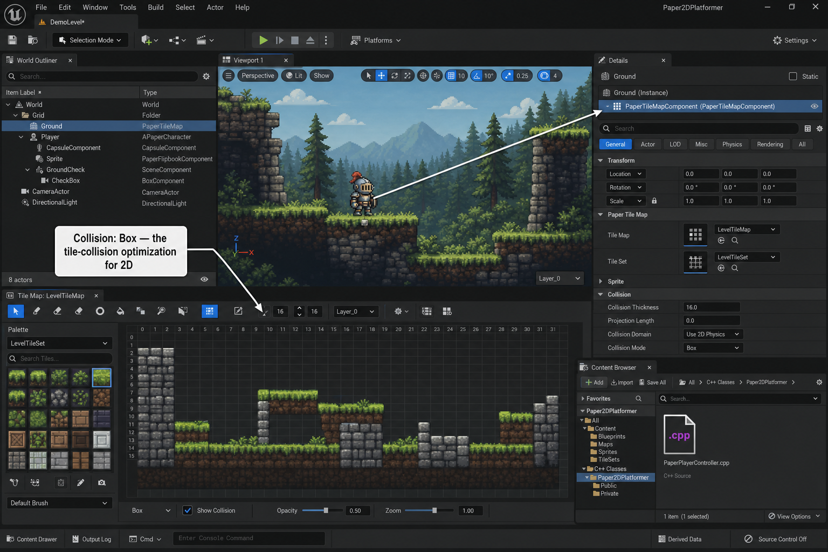Toggle world/local coordinate globe icon

click(423, 75)
